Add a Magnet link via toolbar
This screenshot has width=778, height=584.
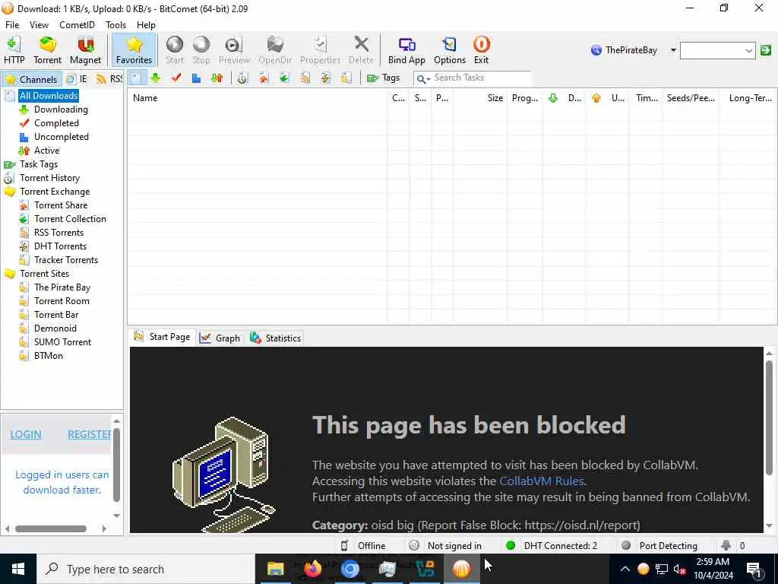(85, 49)
